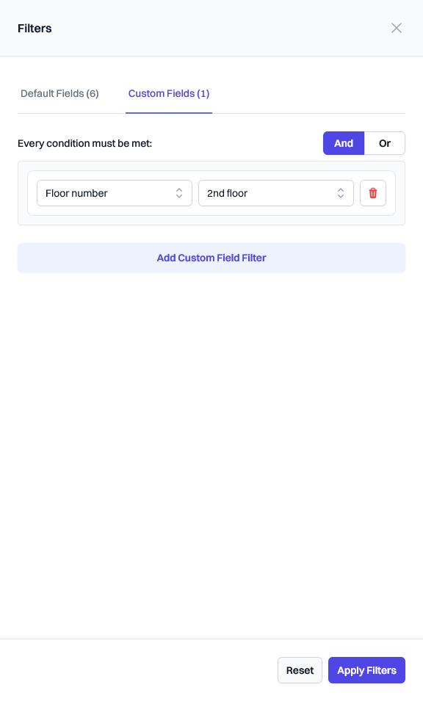Reset all filters
The height and width of the screenshot is (701, 423).
coord(300,670)
